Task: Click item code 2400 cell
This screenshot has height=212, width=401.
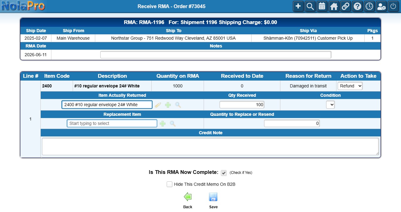Action: 57,86
